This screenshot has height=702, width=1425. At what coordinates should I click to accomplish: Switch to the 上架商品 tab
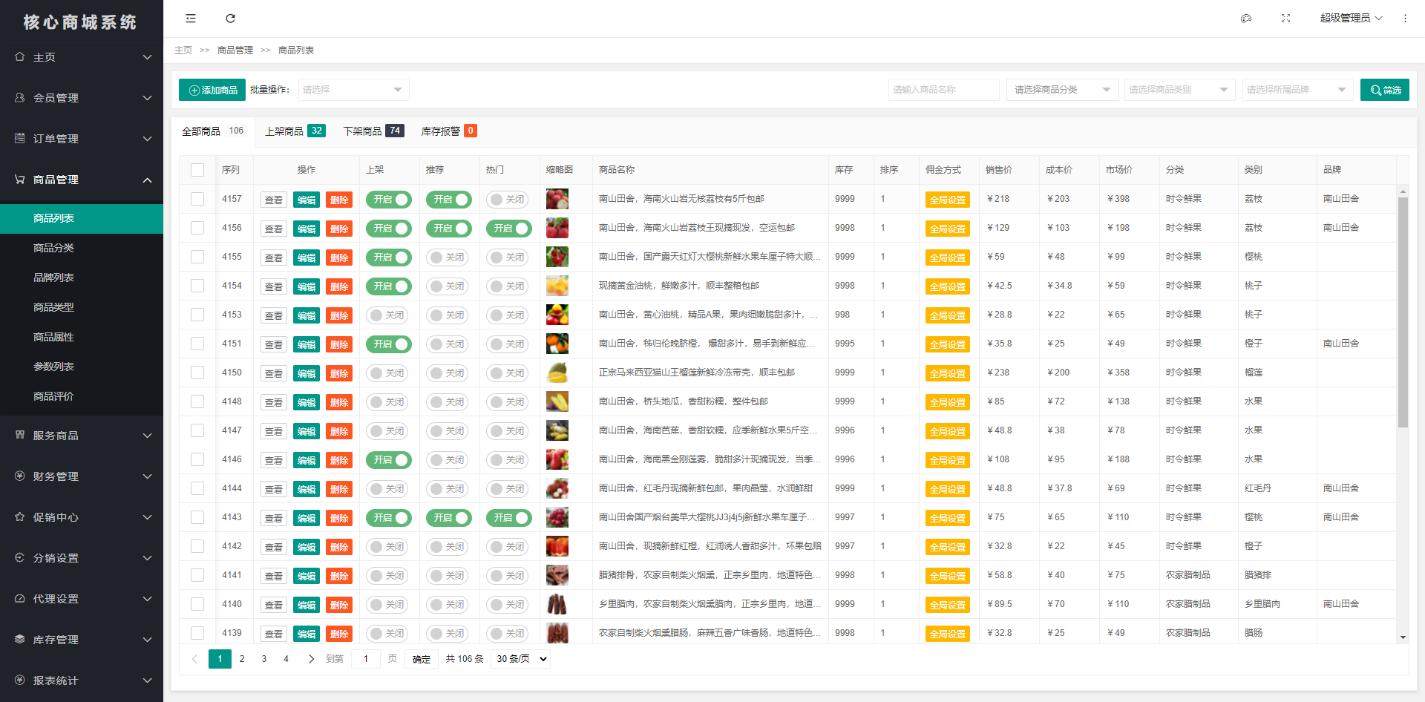coord(295,131)
